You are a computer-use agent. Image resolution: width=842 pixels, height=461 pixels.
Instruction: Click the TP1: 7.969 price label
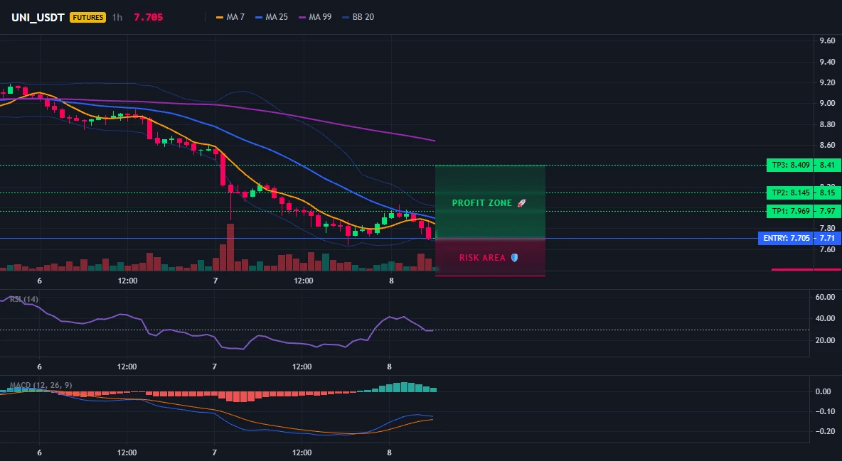790,212
